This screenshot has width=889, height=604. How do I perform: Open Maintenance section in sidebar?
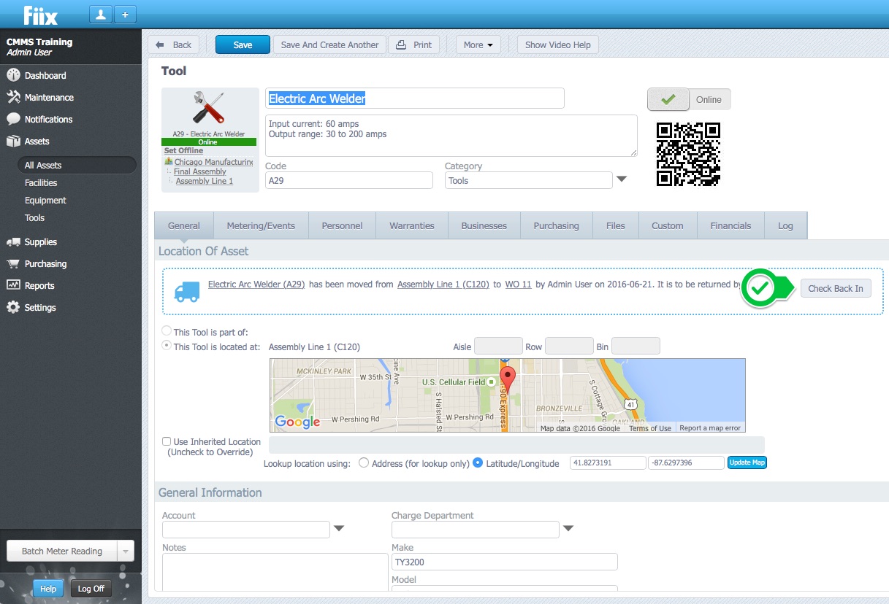49,97
